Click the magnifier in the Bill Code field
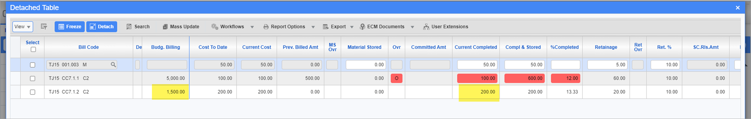751x119 pixels. point(113,65)
